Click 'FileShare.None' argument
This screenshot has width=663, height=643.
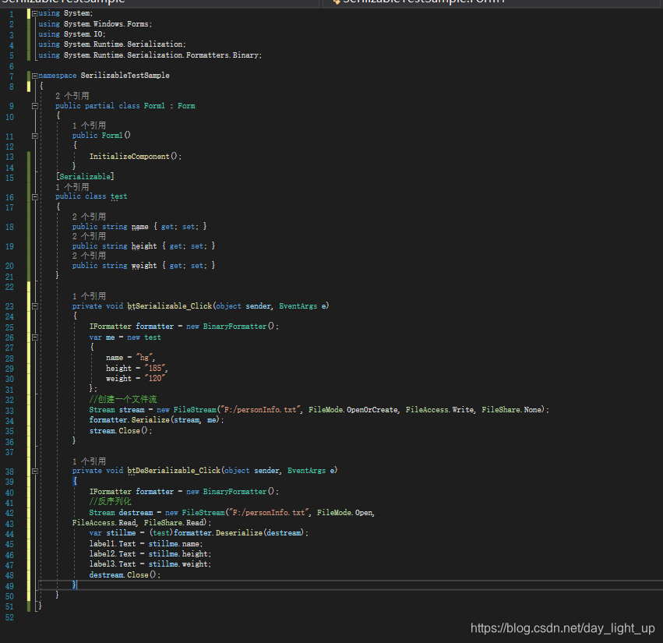pos(511,410)
